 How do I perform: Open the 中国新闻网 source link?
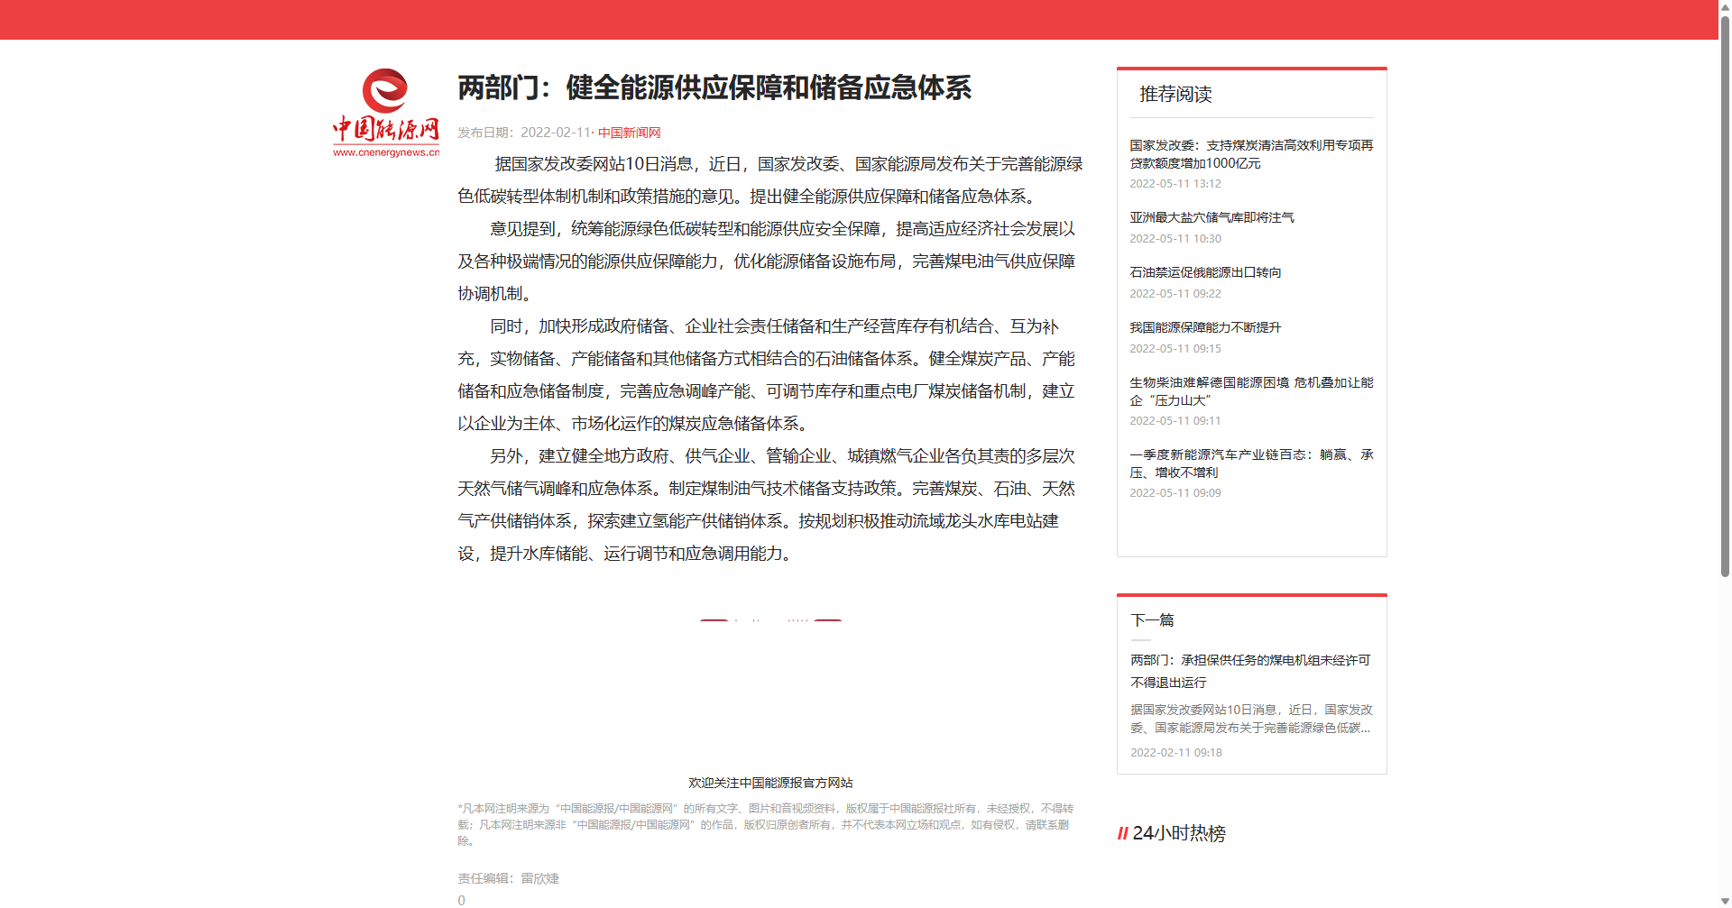point(629,133)
